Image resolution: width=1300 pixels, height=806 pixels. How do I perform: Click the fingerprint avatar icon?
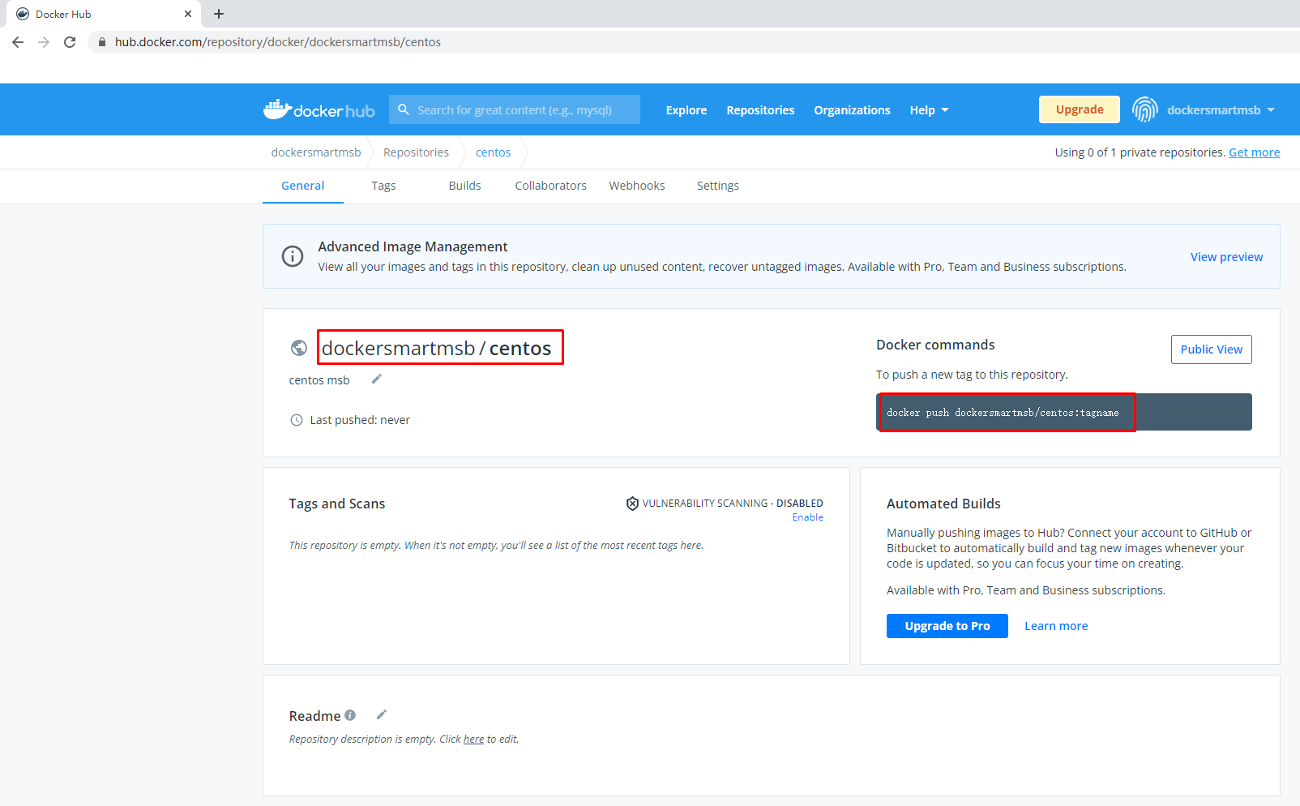pyautogui.click(x=1144, y=109)
